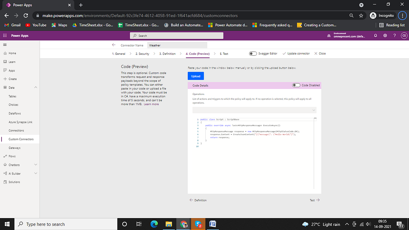Open Word from taskbar

[x=213, y=224]
